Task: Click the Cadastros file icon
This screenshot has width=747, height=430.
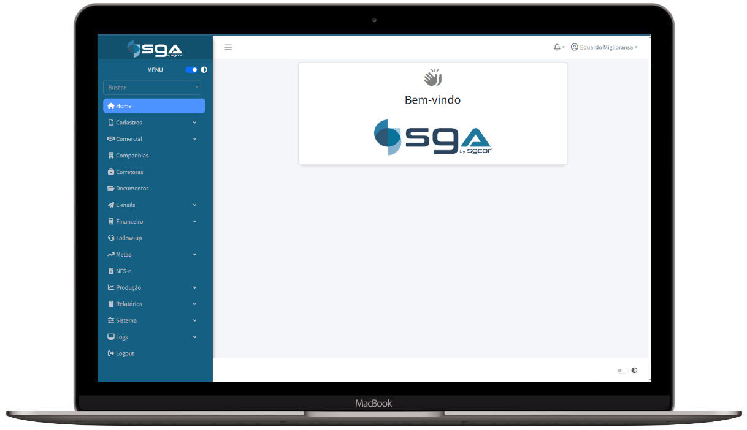Action: coord(111,123)
